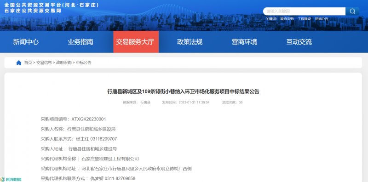
Task: Click the 采购人名称 行唐县住房和城乡建设局 line
Action: (x=78, y=129)
